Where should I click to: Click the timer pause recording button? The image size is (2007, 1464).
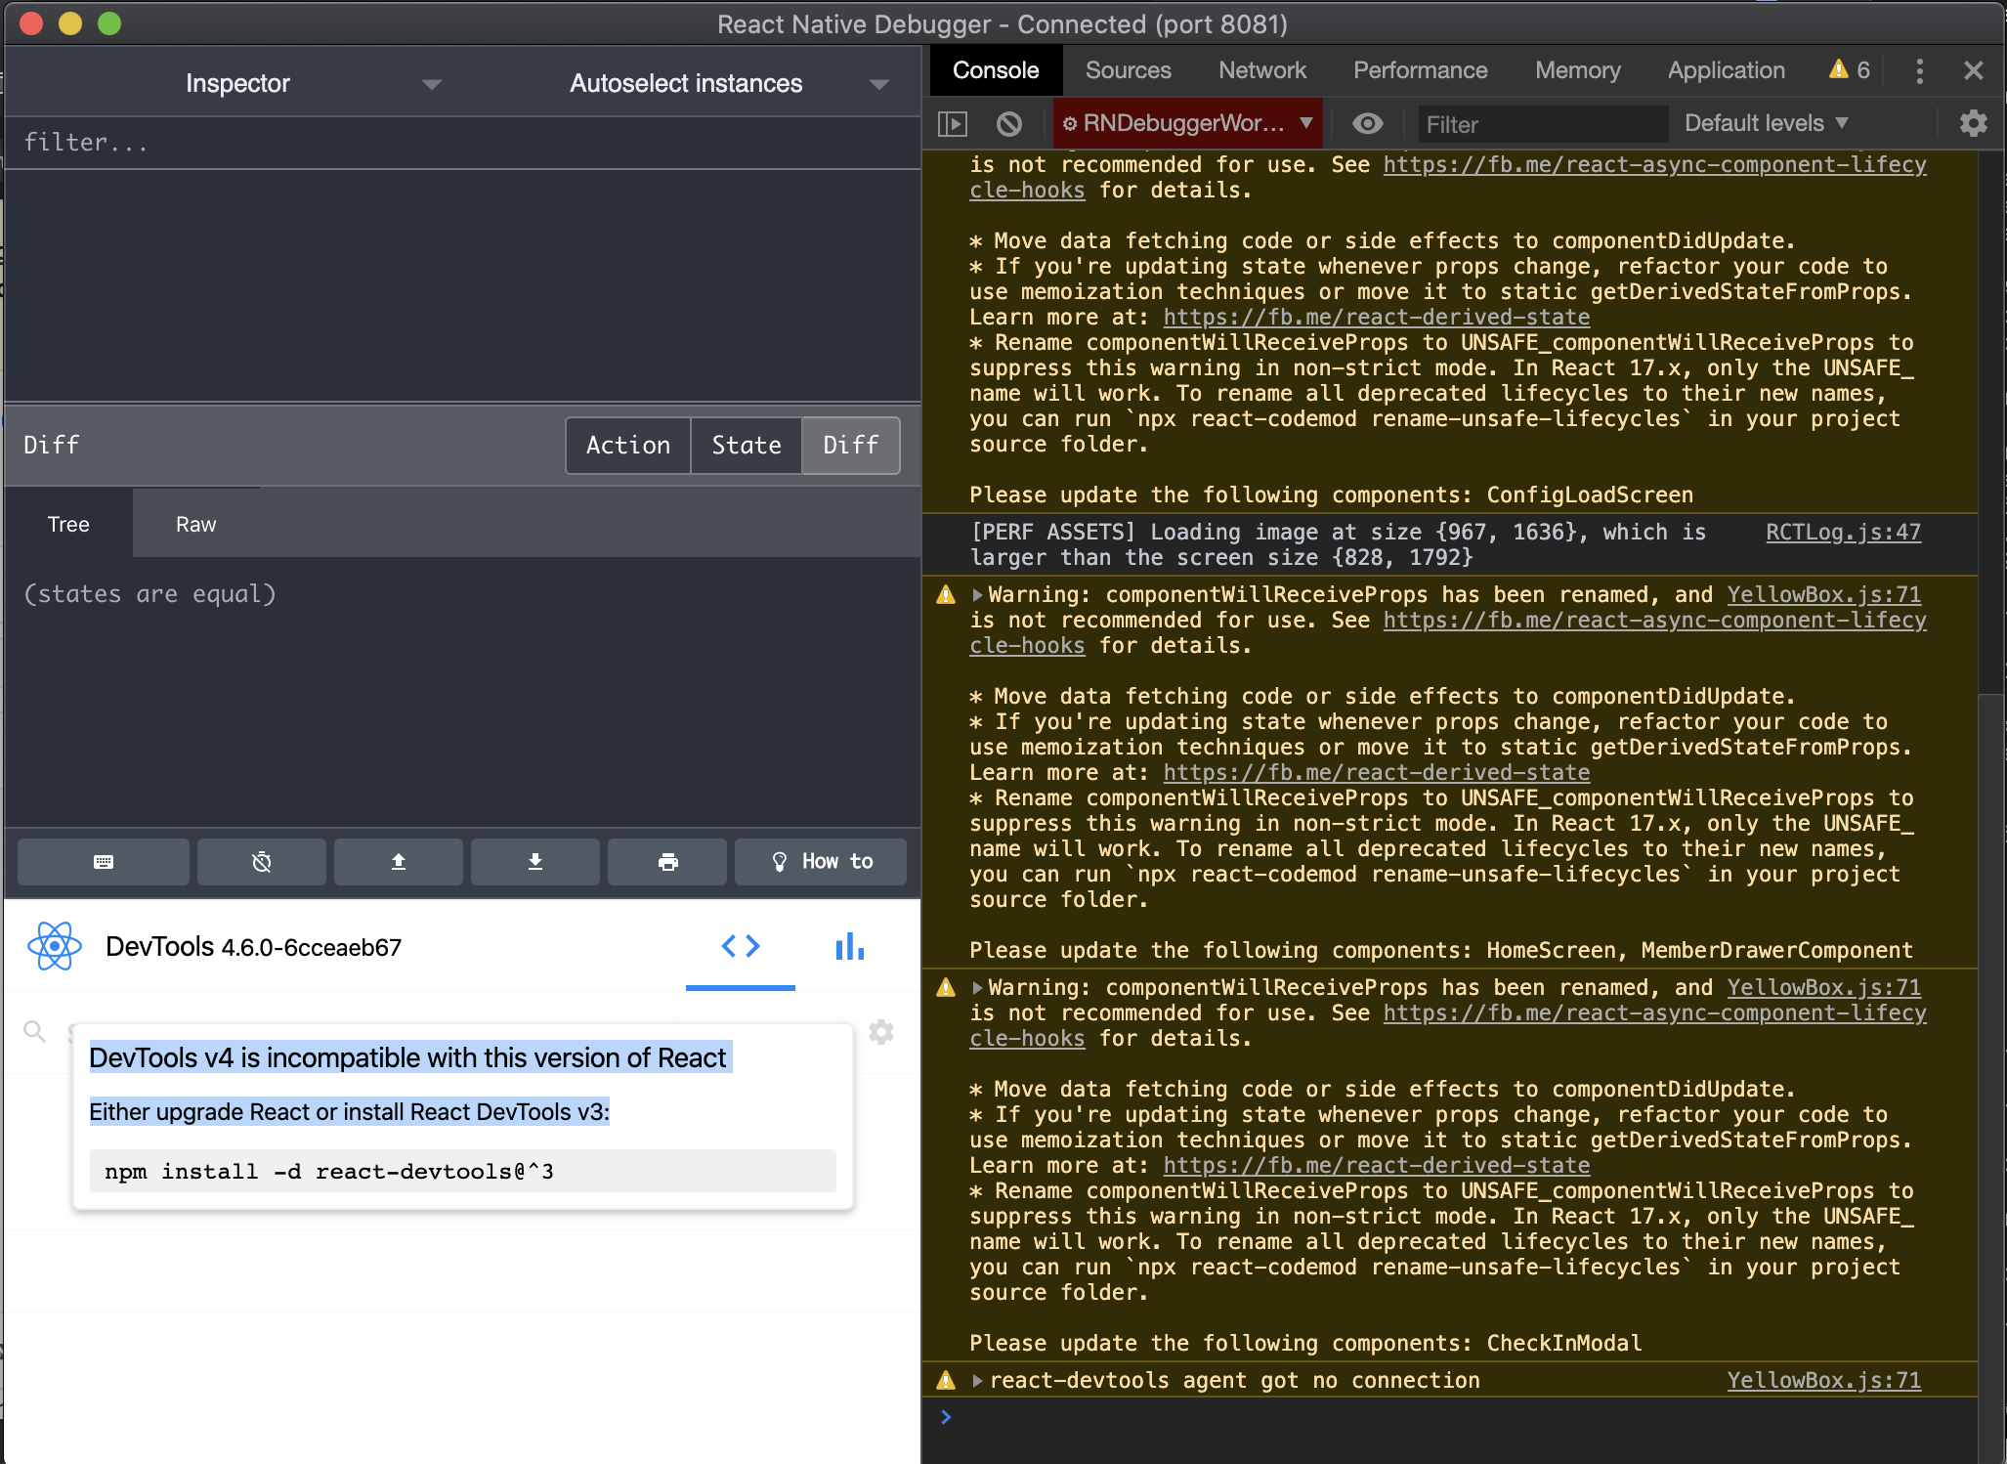coord(261,862)
